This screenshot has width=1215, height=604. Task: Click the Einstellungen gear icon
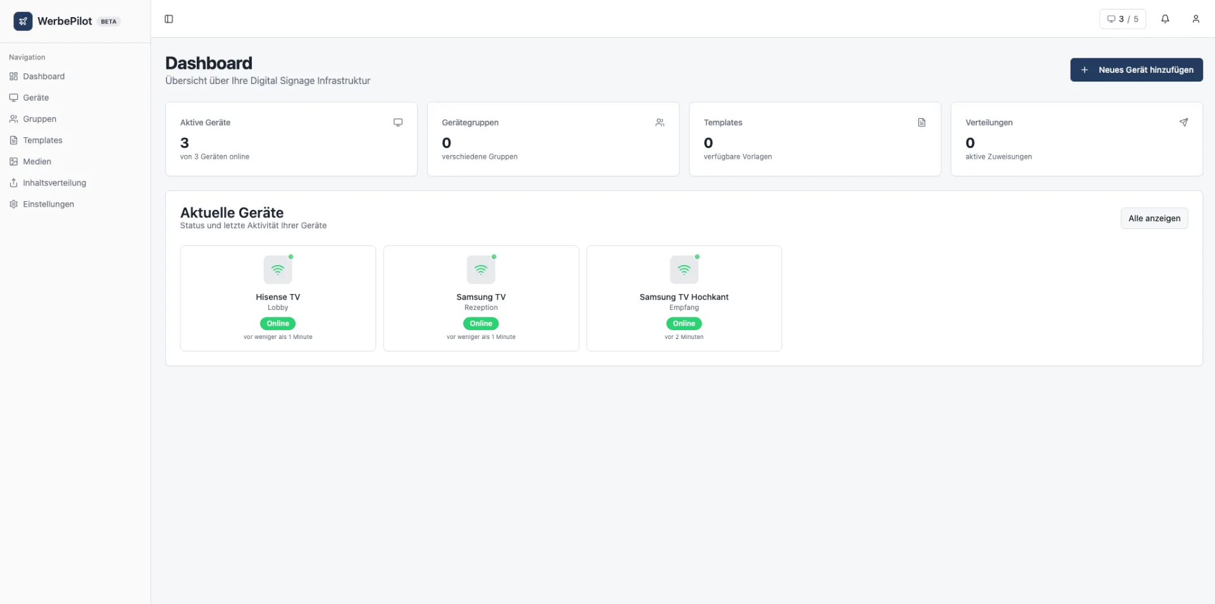tap(13, 204)
